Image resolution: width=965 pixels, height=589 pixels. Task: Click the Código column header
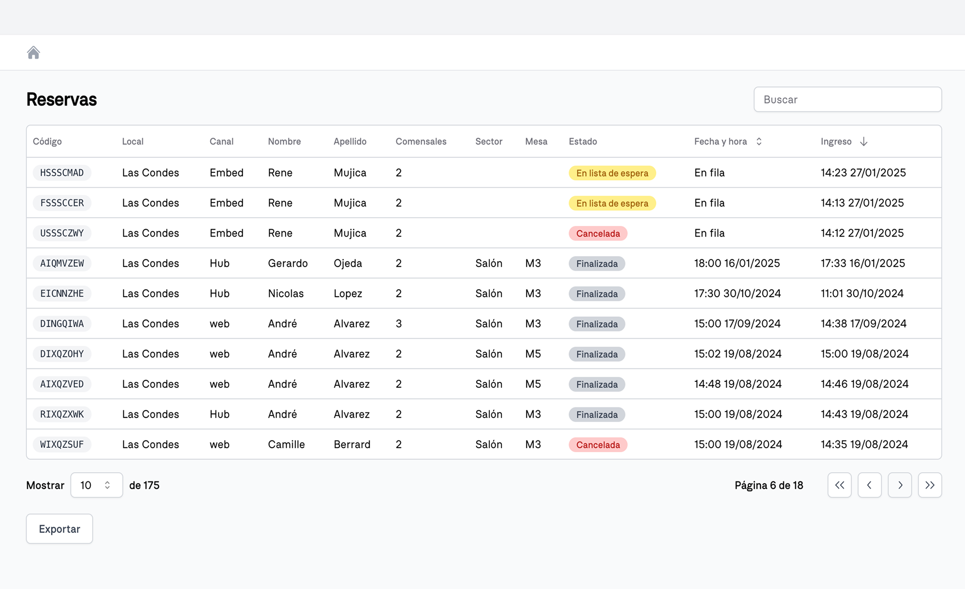(47, 141)
